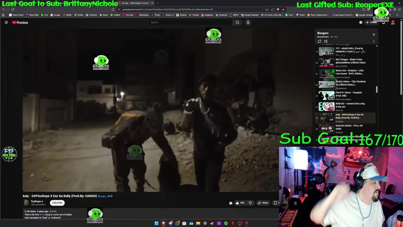Viewport: 403px width, 227px height.
Task: Dislike the video with thumbs down
Action: (x=250, y=203)
